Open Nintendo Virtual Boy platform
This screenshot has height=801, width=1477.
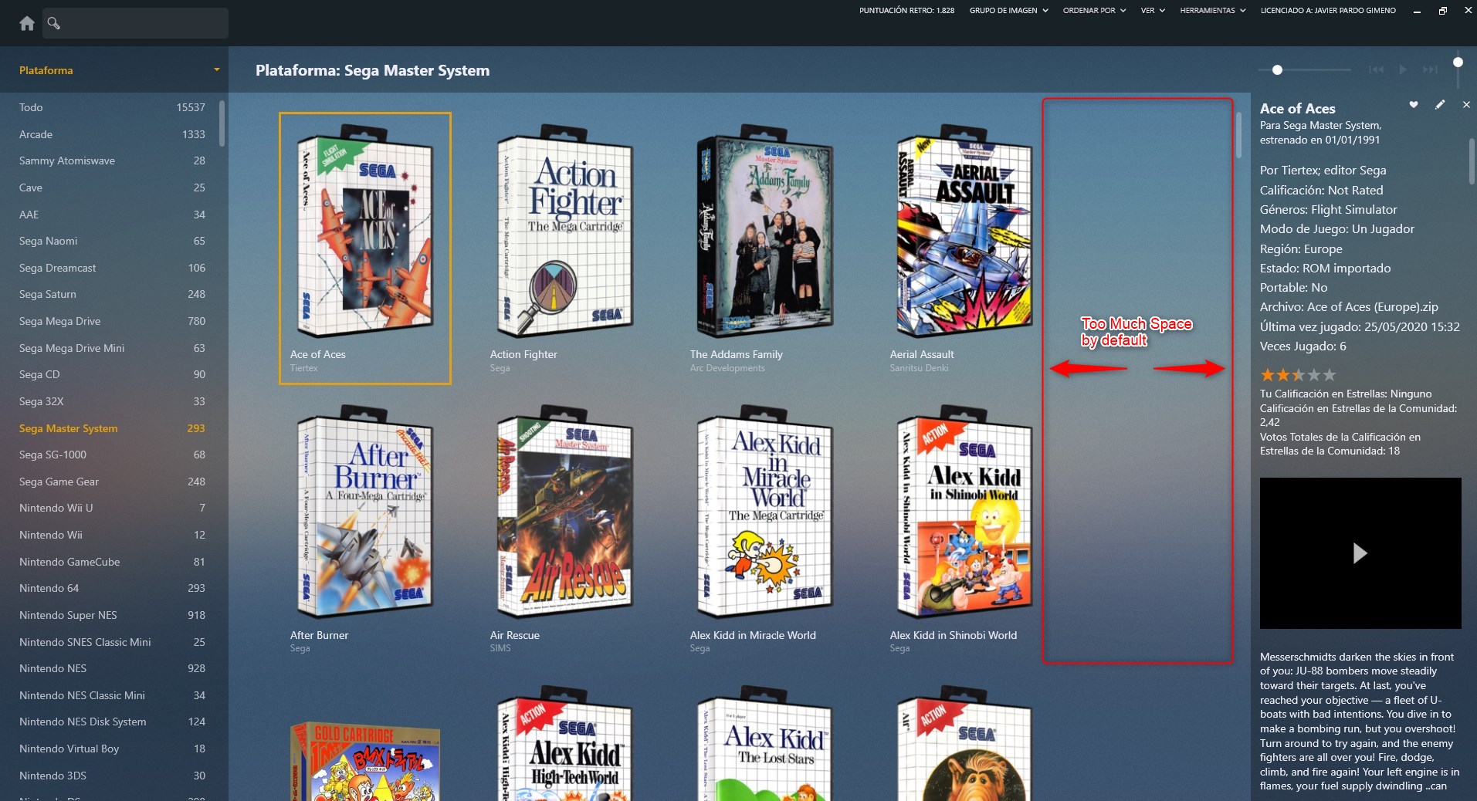(x=112, y=749)
